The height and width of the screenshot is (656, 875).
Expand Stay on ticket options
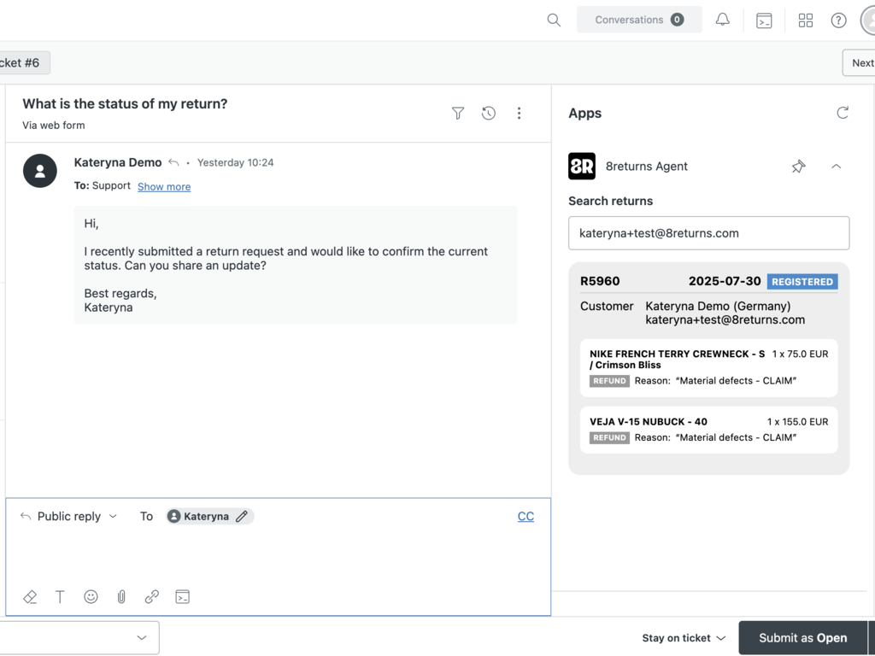[x=684, y=638]
